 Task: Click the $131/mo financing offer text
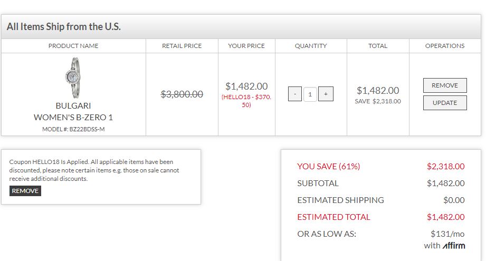pyautogui.click(x=447, y=234)
